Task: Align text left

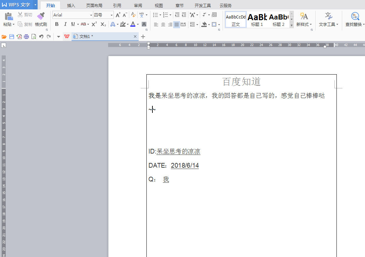Action: 156,25
